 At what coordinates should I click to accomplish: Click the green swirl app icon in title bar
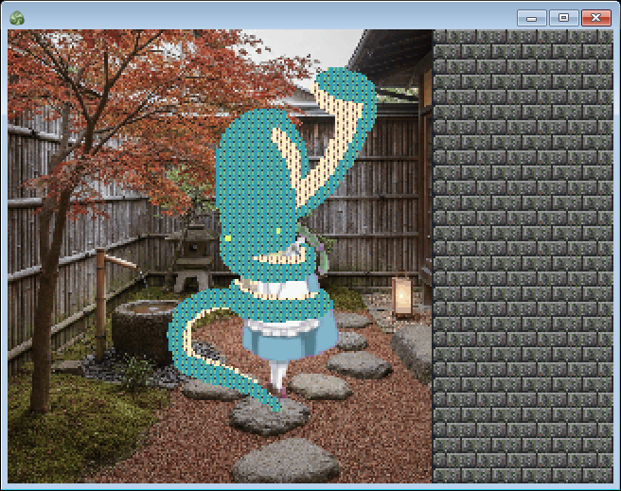pos(17,18)
